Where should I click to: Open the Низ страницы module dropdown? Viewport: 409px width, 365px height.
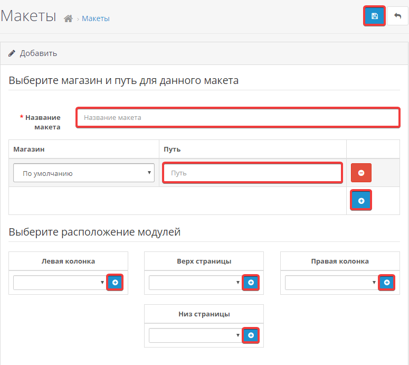(x=195, y=335)
